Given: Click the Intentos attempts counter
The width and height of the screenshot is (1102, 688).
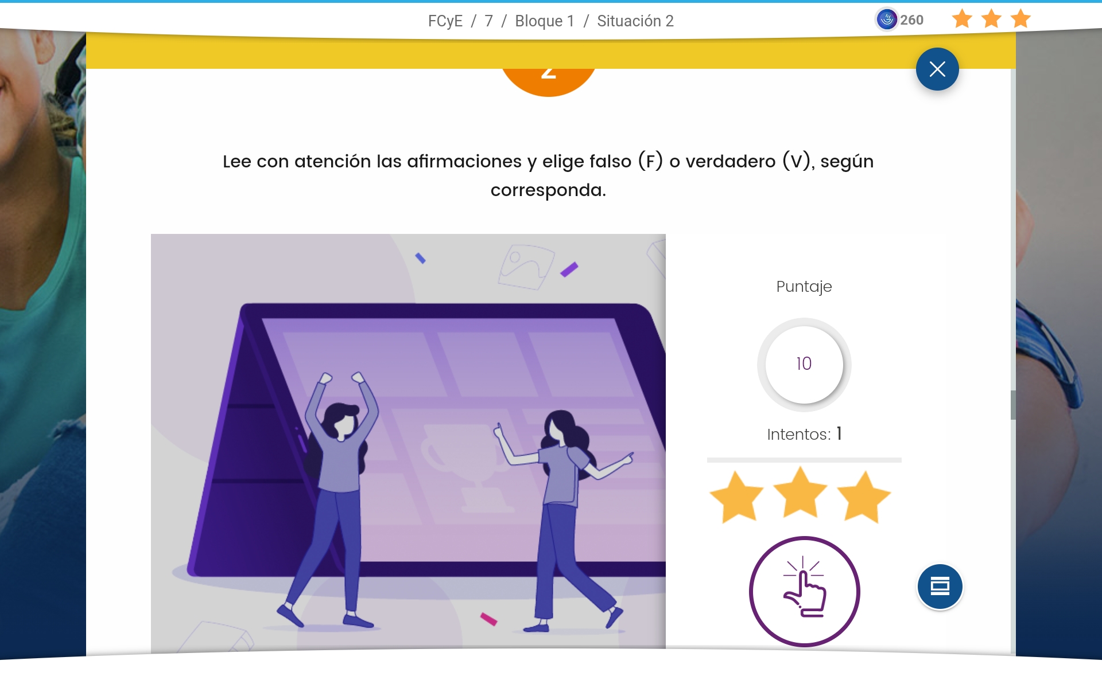Looking at the screenshot, I should tap(804, 434).
